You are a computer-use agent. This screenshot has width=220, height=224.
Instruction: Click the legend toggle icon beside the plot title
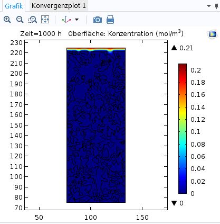tap(213, 34)
